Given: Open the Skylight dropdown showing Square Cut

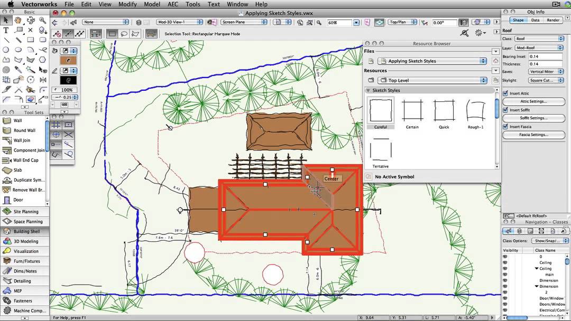Looking at the screenshot, I should [546, 80].
